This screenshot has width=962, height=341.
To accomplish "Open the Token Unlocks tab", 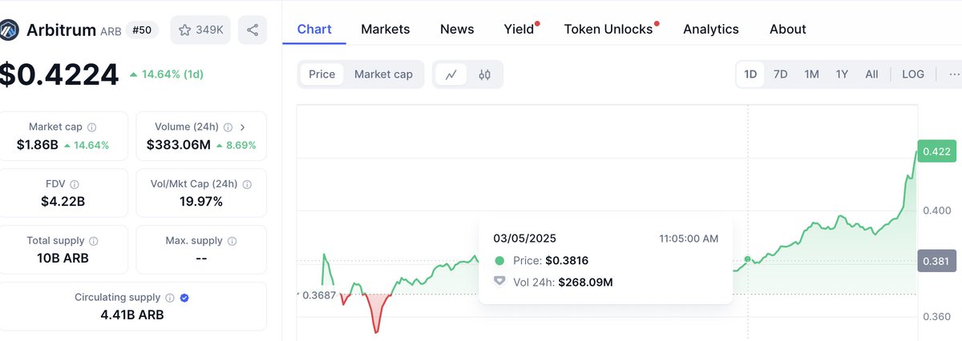I will (608, 29).
